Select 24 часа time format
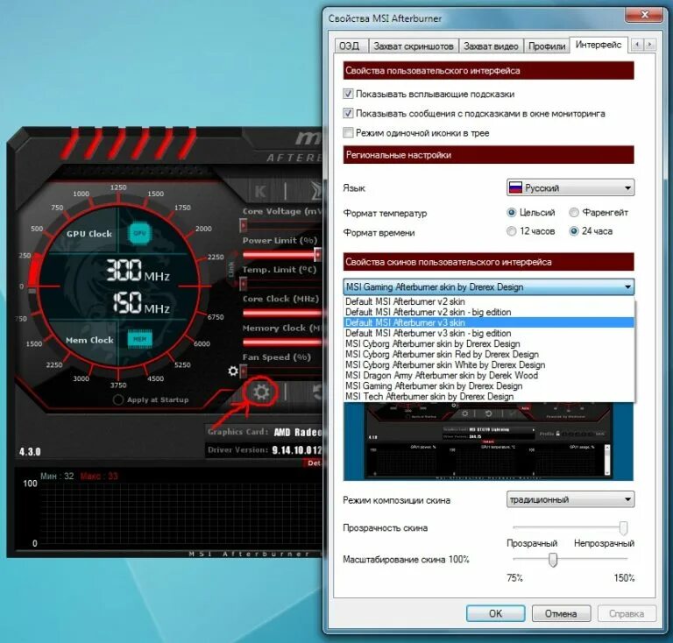The width and height of the screenshot is (673, 643). tap(574, 231)
